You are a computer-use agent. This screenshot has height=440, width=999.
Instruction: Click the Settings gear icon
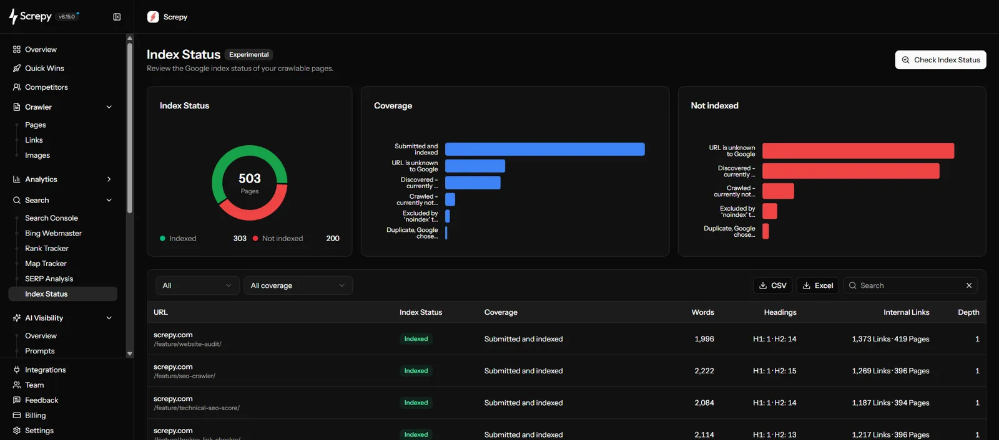click(17, 431)
